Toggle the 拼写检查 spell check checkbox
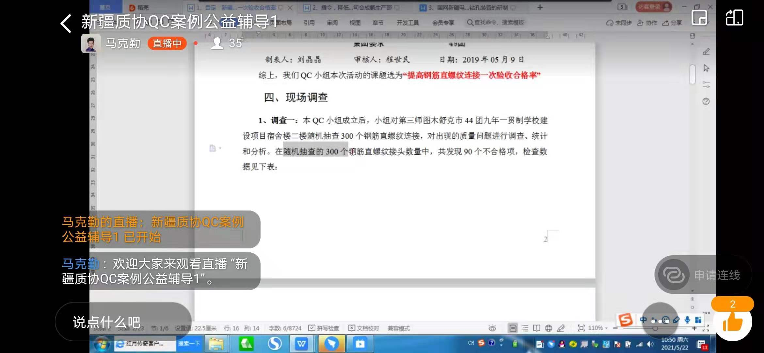 pos(312,328)
